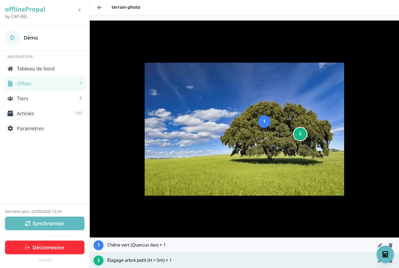
Task: Open Tableau de bord page
Action: [x=45, y=69]
